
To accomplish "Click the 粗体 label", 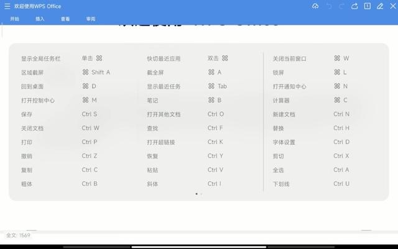I will click(27, 184).
